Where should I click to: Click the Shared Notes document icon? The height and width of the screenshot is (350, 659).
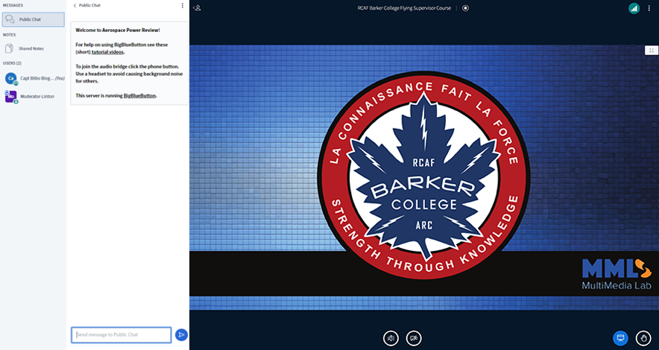pyautogui.click(x=9, y=48)
